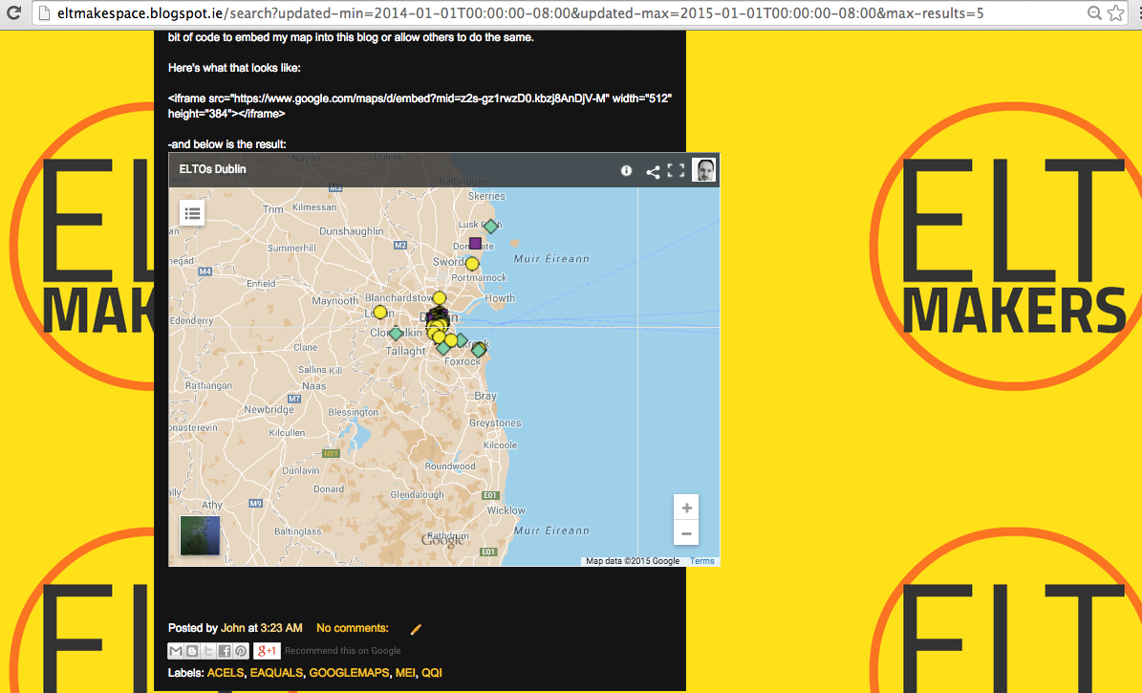Select the yellow marker at Blanchardstown

click(x=439, y=297)
